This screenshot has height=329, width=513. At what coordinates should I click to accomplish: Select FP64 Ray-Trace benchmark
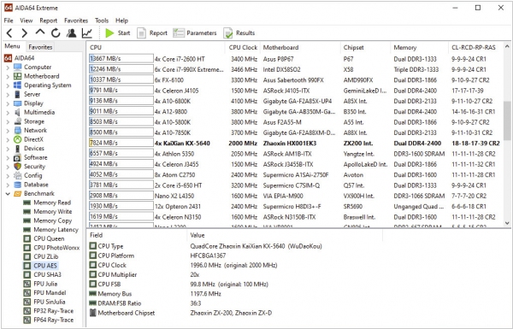pyautogui.click(x=48, y=320)
